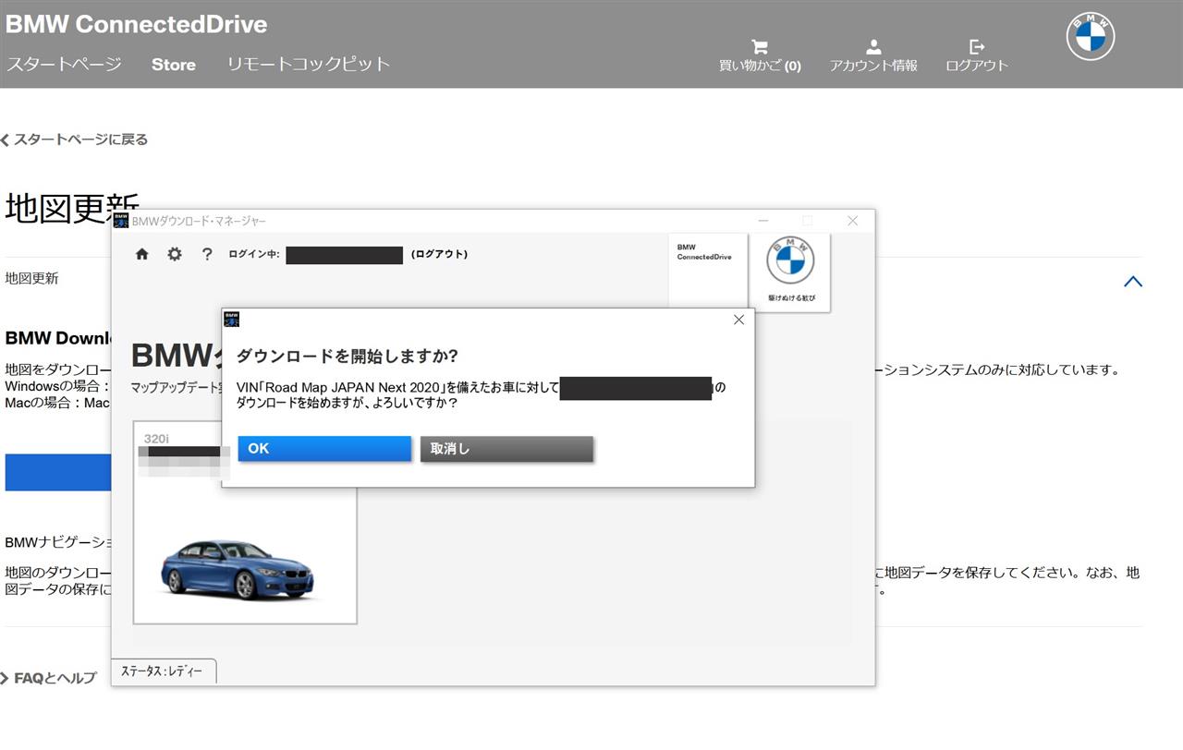Click the (ログアウト) link in Download Manager
Screen dimensions: 1183x750
[x=439, y=254]
